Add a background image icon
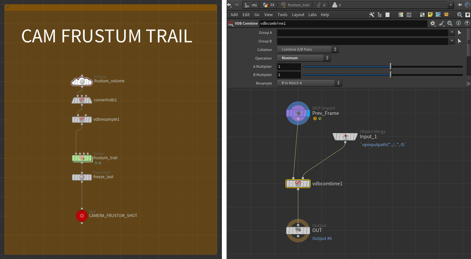The width and height of the screenshot is (471, 259). 438,15
